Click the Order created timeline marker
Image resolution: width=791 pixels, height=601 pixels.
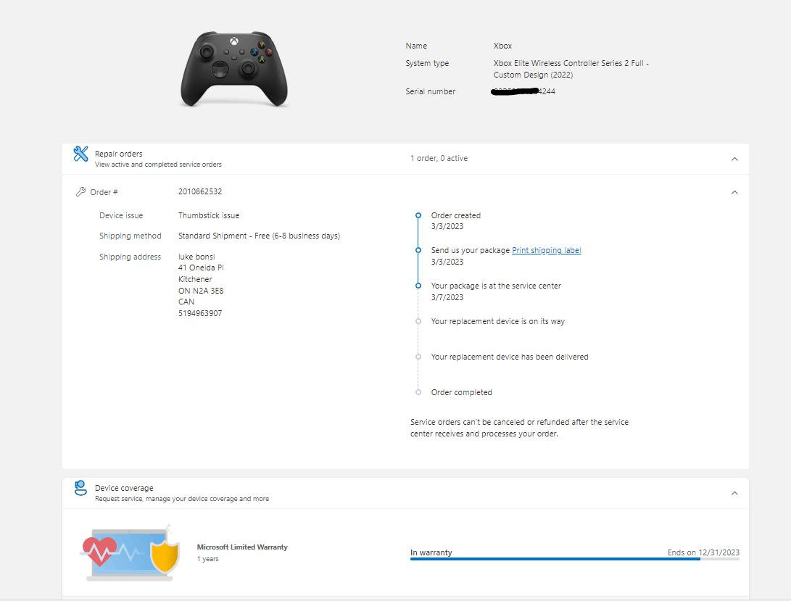[x=418, y=215]
